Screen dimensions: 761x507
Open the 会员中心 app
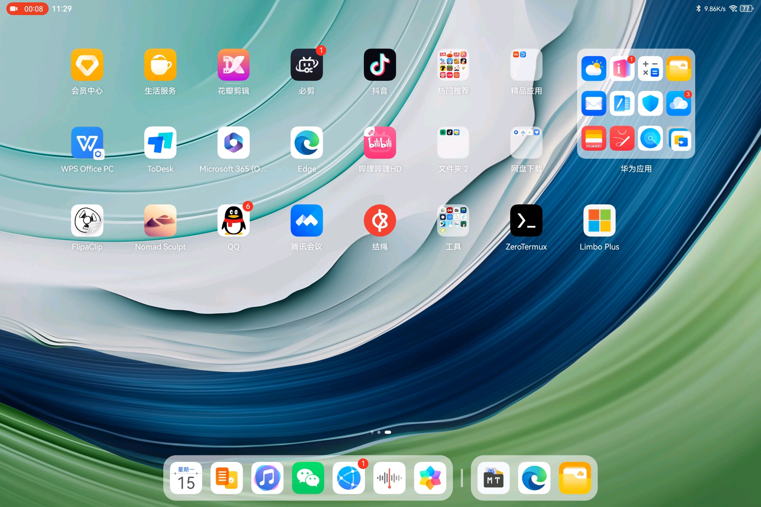pos(87,65)
